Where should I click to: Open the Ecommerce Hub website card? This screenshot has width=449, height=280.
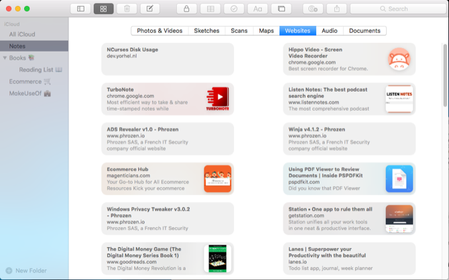click(168, 179)
